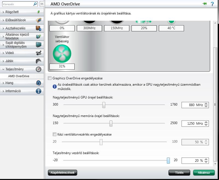The image size is (219, 180).
Task: Decrease GPU clock 880 MHz with down arrow
Action: click(206, 106)
